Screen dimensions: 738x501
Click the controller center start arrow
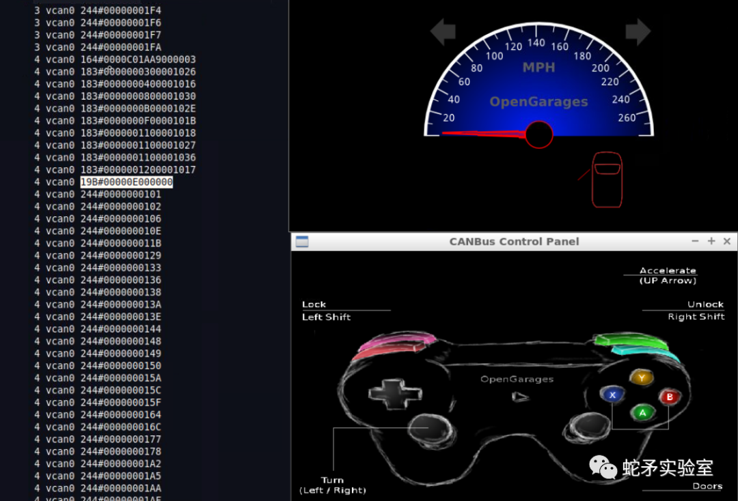[x=520, y=397]
